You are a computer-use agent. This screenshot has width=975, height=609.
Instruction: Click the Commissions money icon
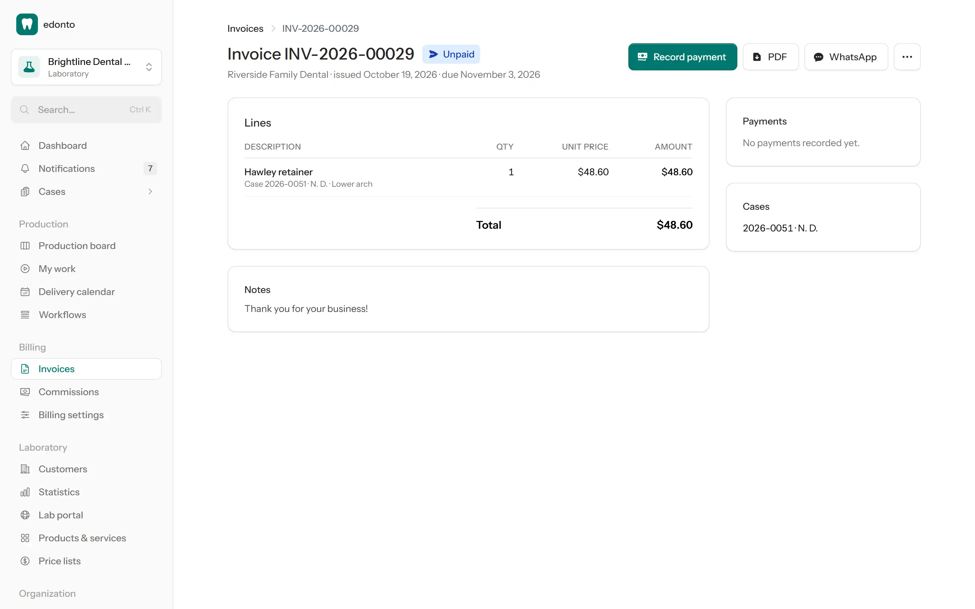(25, 392)
